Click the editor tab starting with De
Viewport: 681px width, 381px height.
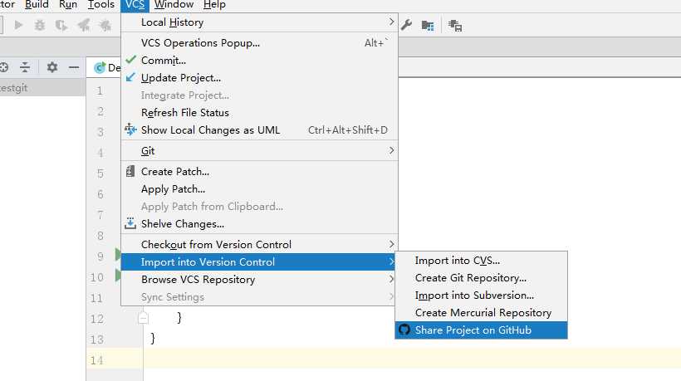pos(103,68)
